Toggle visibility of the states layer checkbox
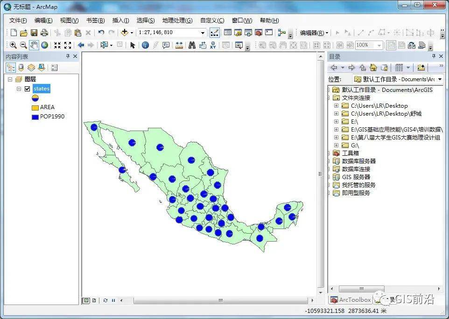The image size is (449, 319). (x=27, y=89)
